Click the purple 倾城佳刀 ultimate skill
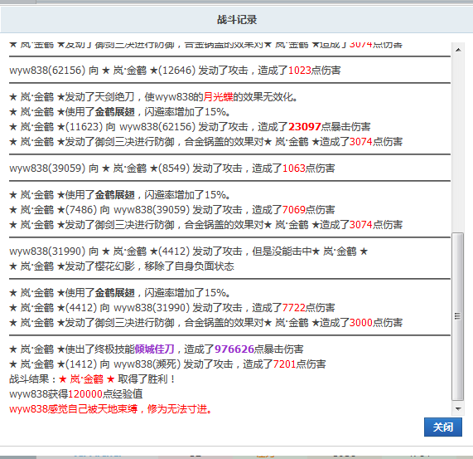Screen dimensions: 473x459 [x=154, y=349]
